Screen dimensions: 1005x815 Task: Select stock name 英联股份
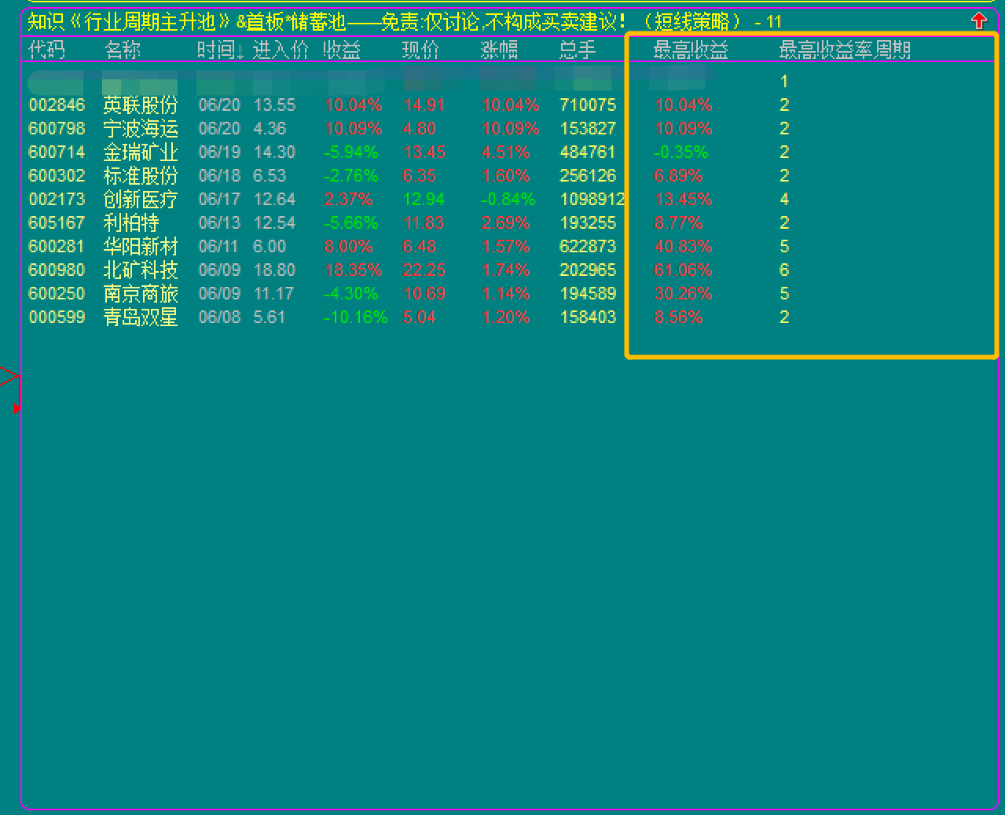coord(141,105)
